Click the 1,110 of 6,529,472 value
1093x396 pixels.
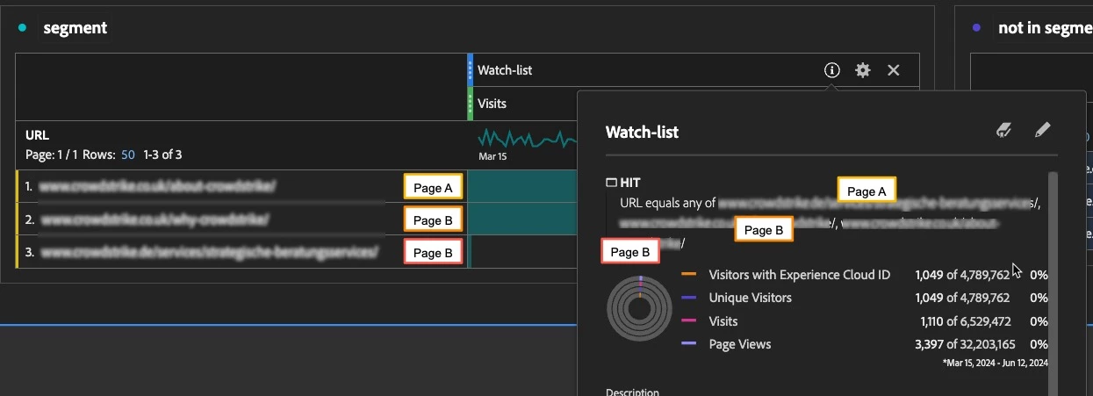pos(965,321)
